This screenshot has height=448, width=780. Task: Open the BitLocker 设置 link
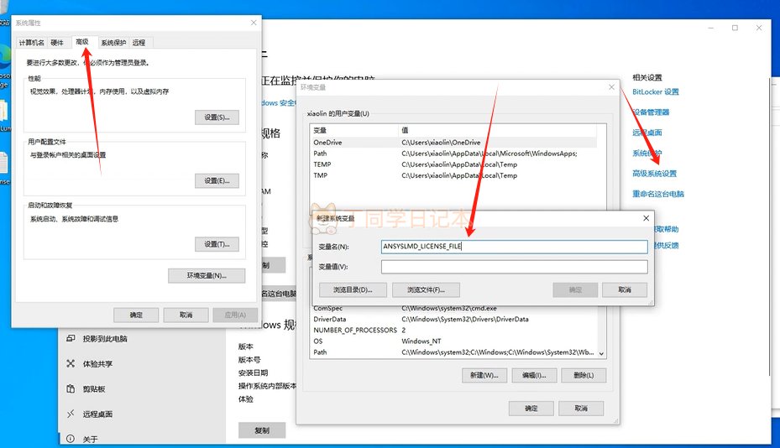click(655, 92)
